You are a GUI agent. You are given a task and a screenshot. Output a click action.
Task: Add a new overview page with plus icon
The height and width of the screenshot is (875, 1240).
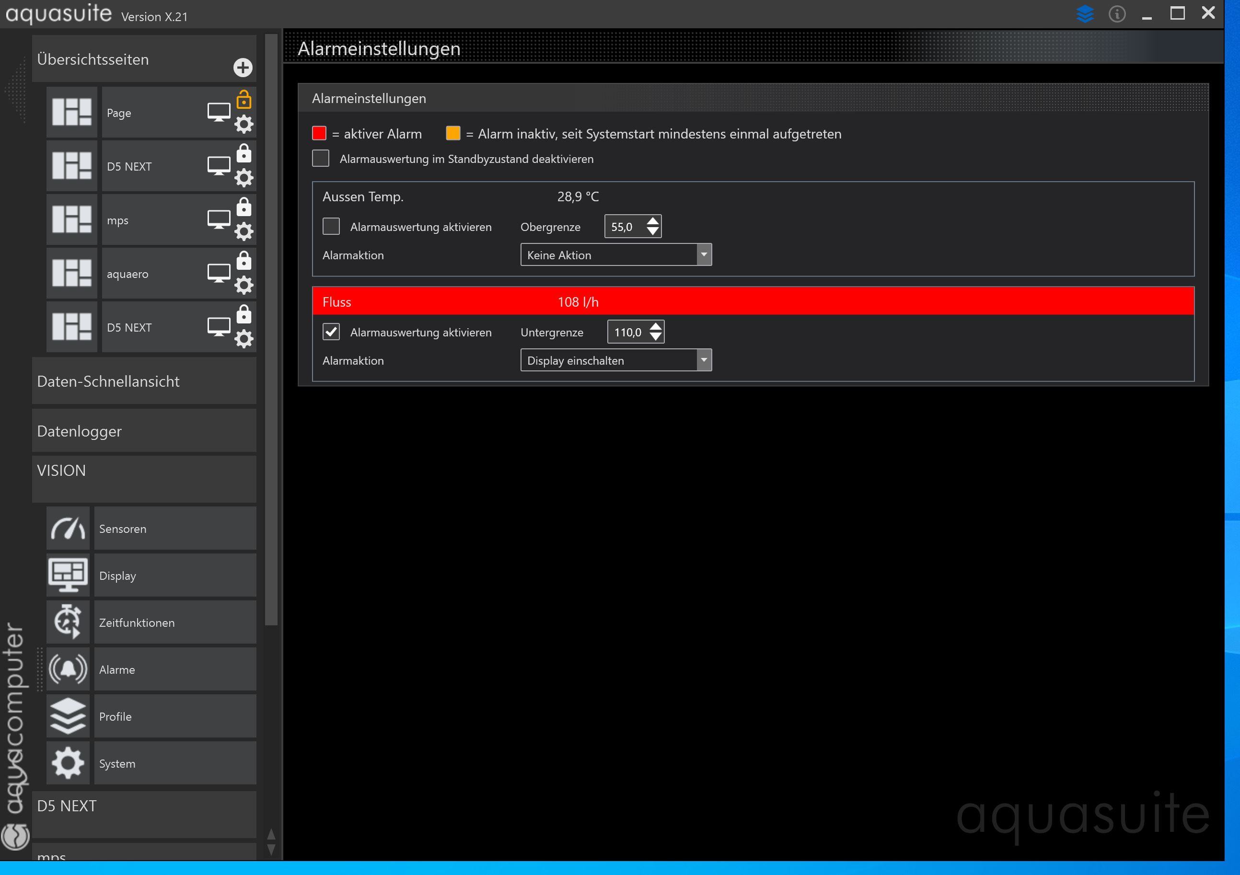tap(243, 68)
